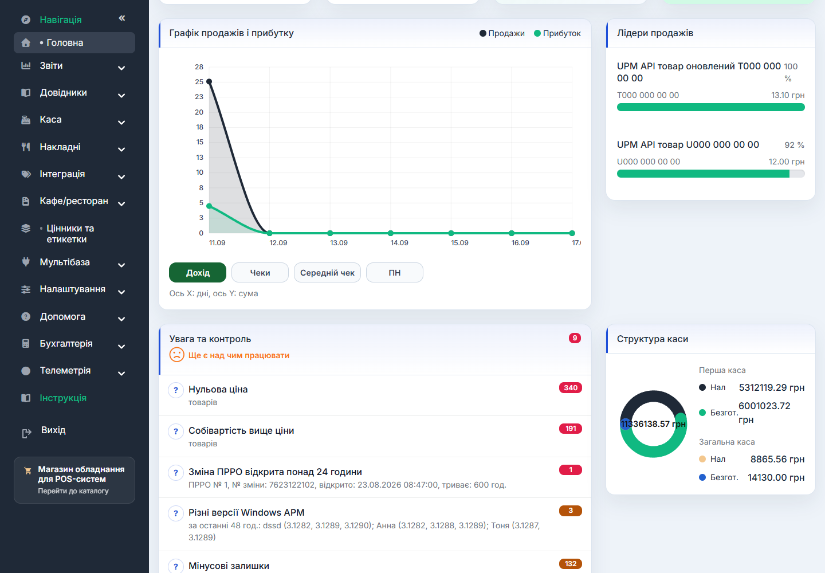Select the Дохід chart mode

[198, 273]
